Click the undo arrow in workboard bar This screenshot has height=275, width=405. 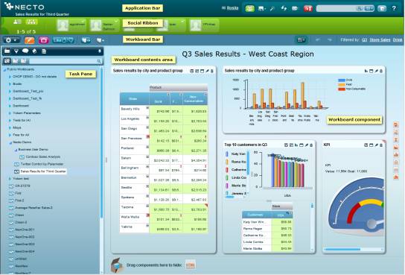pyautogui.click(x=318, y=39)
